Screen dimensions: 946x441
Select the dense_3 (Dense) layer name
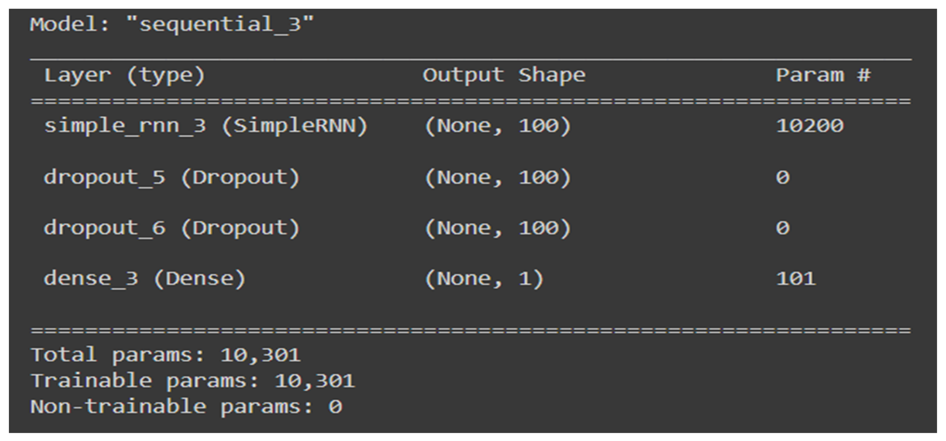[x=144, y=279]
